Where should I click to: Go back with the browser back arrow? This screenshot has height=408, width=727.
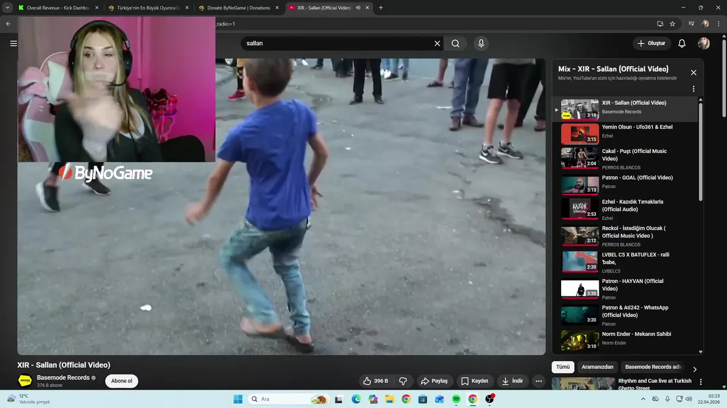click(8, 24)
